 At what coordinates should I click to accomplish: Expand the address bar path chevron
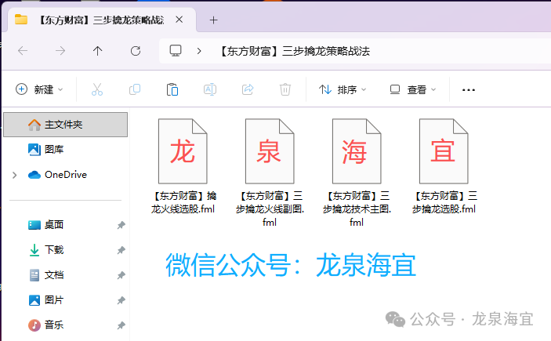(x=199, y=51)
